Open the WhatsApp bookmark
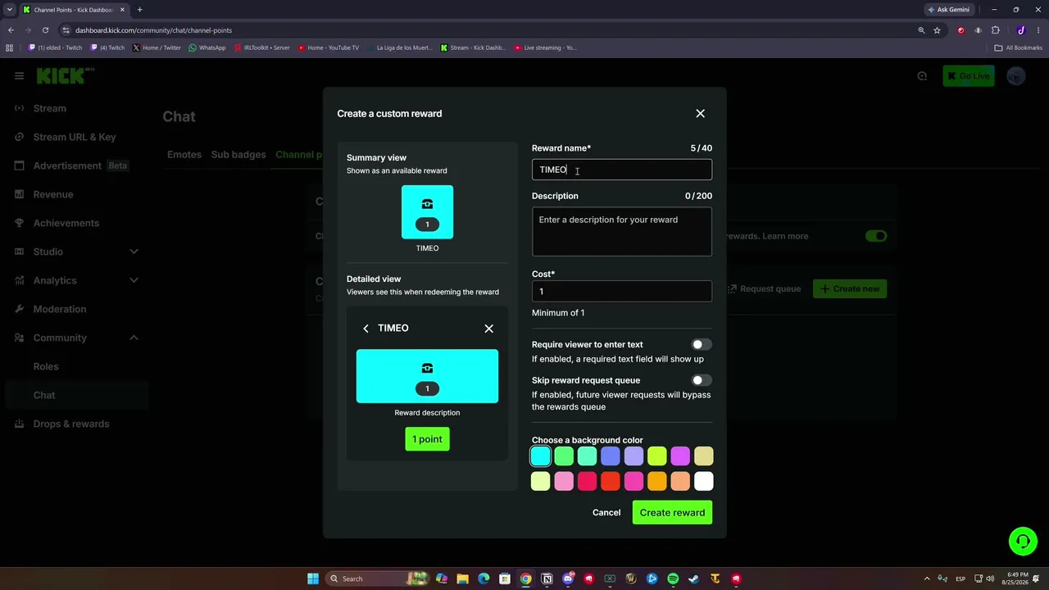The width and height of the screenshot is (1049, 590). (207, 48)
